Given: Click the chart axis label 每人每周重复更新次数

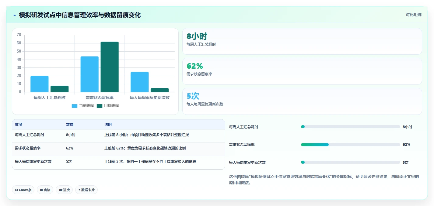Looking at the screenshot, I should click(150, 98).
